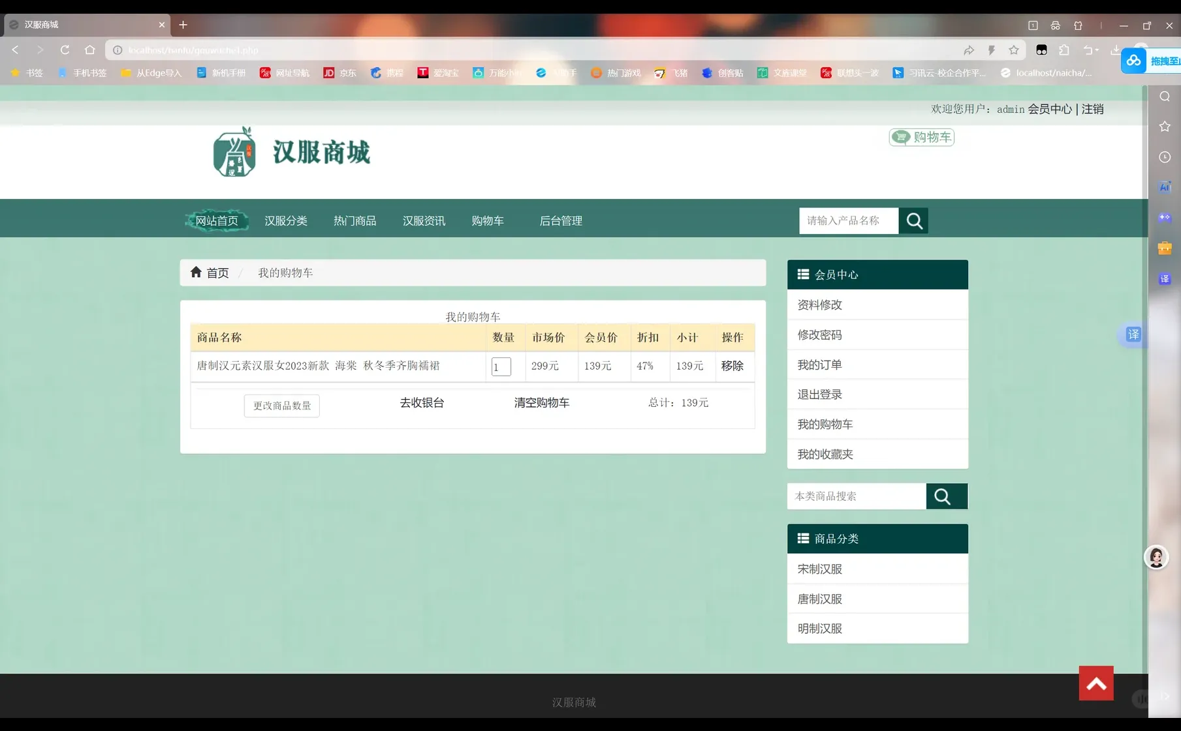Submit the 本类商品搜索 category search
Screen dimensions: 1181x731
click(x=947, y=496)
